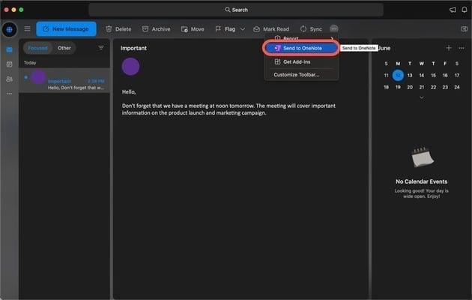
Task: Toggle the hamburger sidebar menu
Action: tap(28, 29)
